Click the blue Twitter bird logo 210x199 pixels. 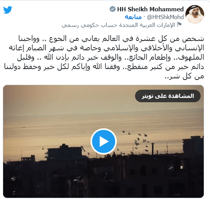click(8, 10)
